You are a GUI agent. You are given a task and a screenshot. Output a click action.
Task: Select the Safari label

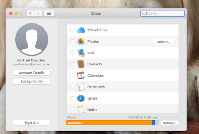pyautogui.click(x=92, y=98)
